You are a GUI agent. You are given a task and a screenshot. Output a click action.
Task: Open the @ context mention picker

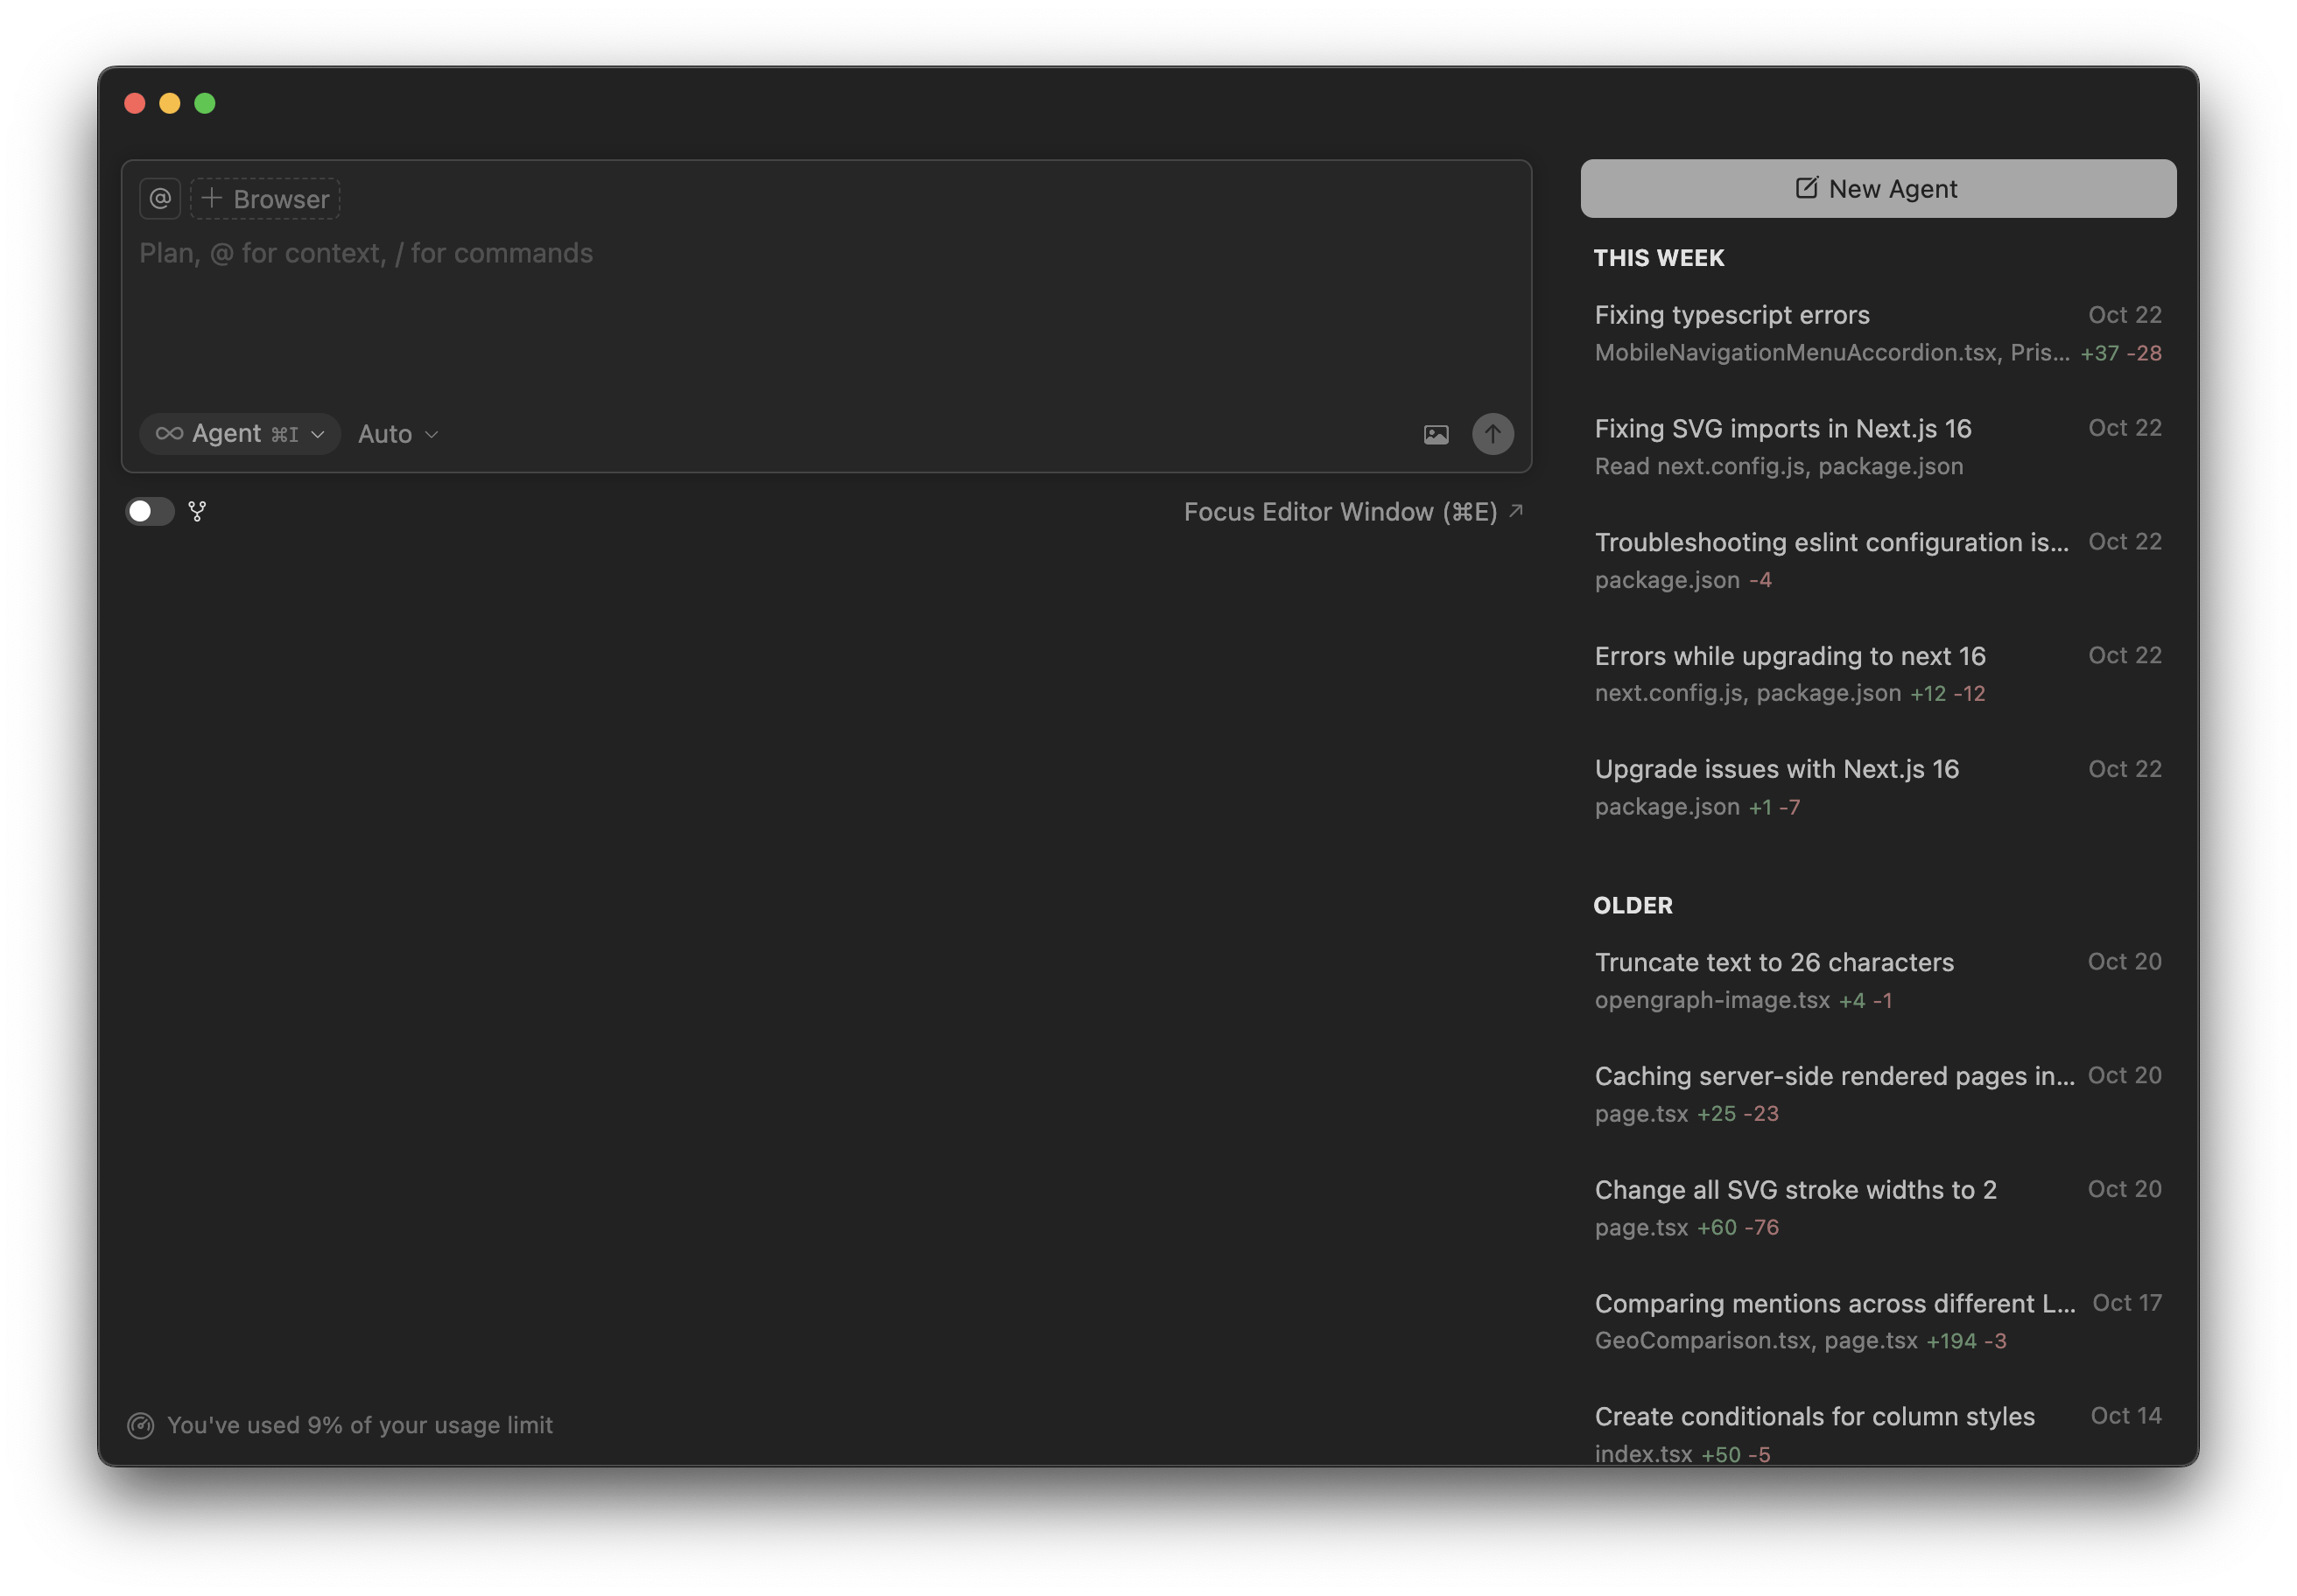160,198
